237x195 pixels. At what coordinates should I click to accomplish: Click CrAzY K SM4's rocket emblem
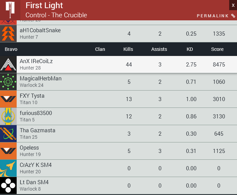pos(8,168)
